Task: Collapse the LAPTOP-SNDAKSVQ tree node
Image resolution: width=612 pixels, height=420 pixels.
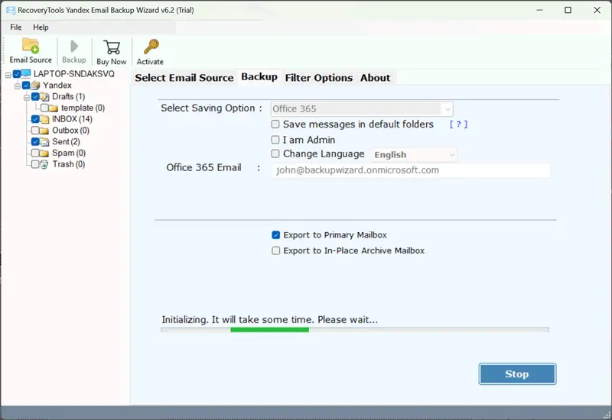Action: [8, 74]
